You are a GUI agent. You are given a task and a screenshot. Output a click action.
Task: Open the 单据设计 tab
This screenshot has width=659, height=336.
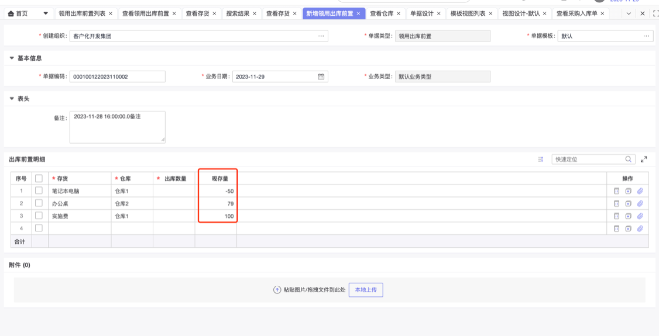pos(421,13)
